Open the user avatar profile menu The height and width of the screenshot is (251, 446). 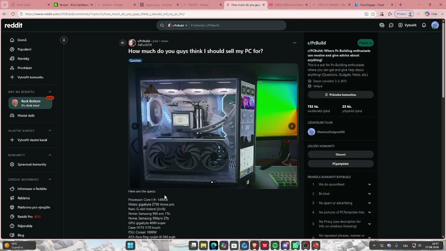[435, 25]
